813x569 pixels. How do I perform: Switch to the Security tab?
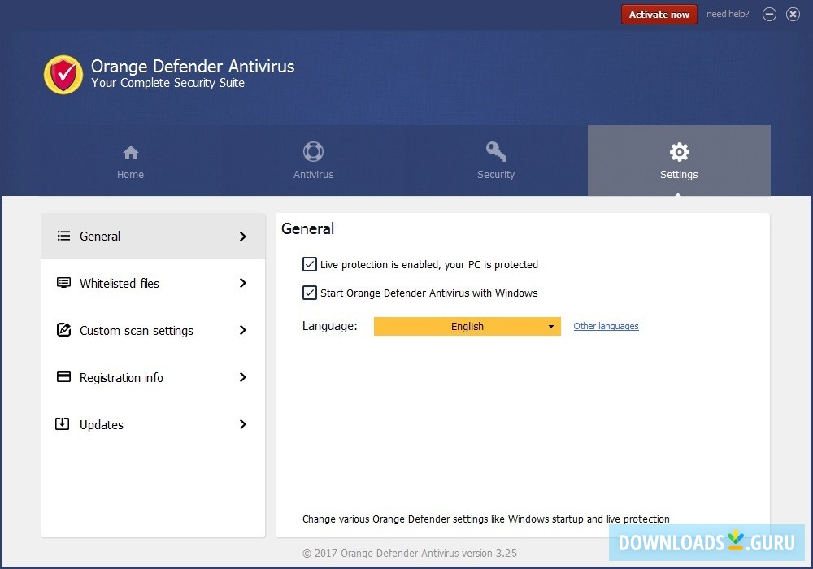pyautogui.click(x=496, y=160)
